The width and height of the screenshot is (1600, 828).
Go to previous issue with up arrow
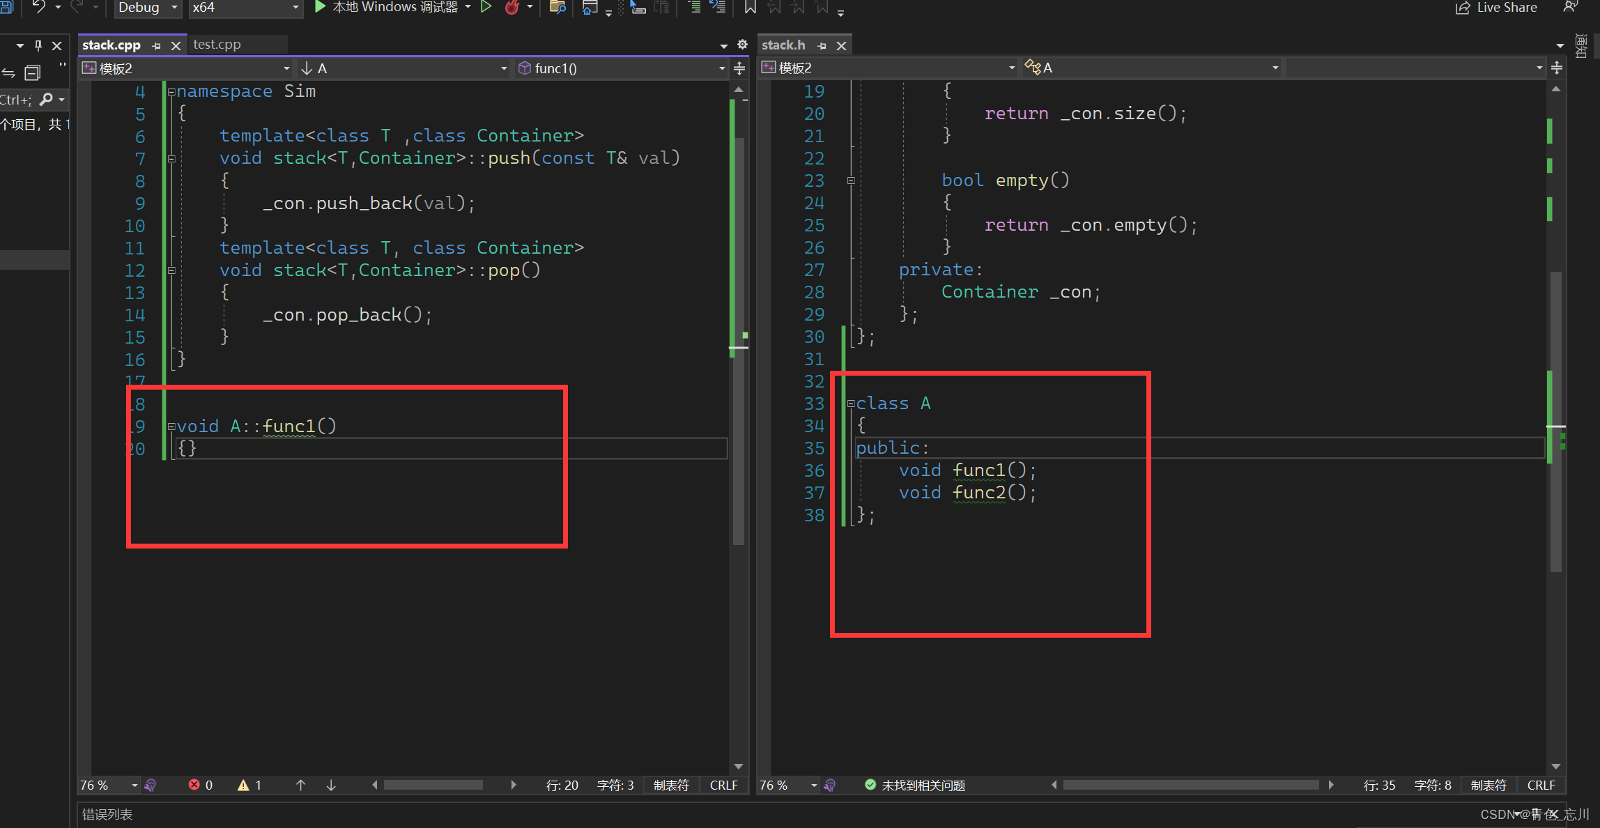coord(301,785)
